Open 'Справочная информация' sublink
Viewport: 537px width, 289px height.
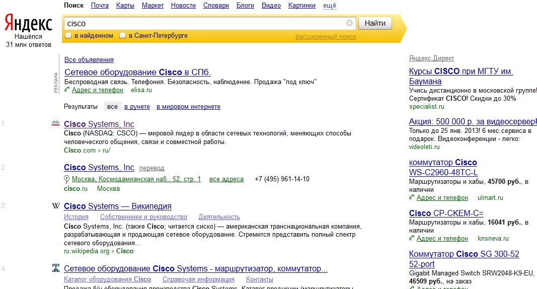(198, 279)
